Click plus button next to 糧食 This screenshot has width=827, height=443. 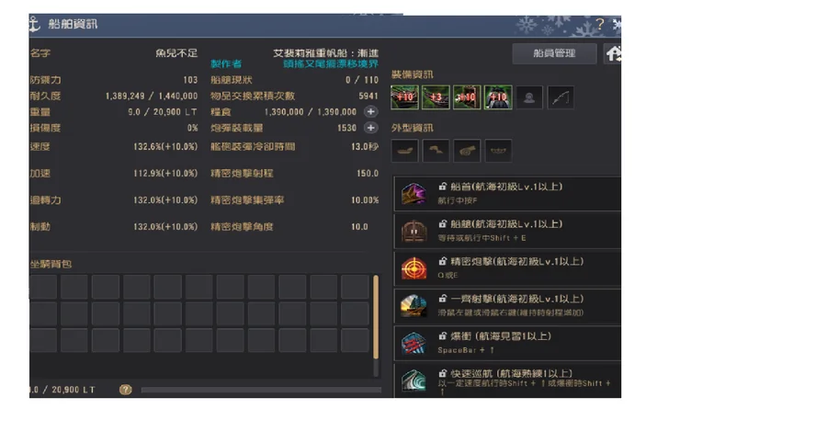371,112
